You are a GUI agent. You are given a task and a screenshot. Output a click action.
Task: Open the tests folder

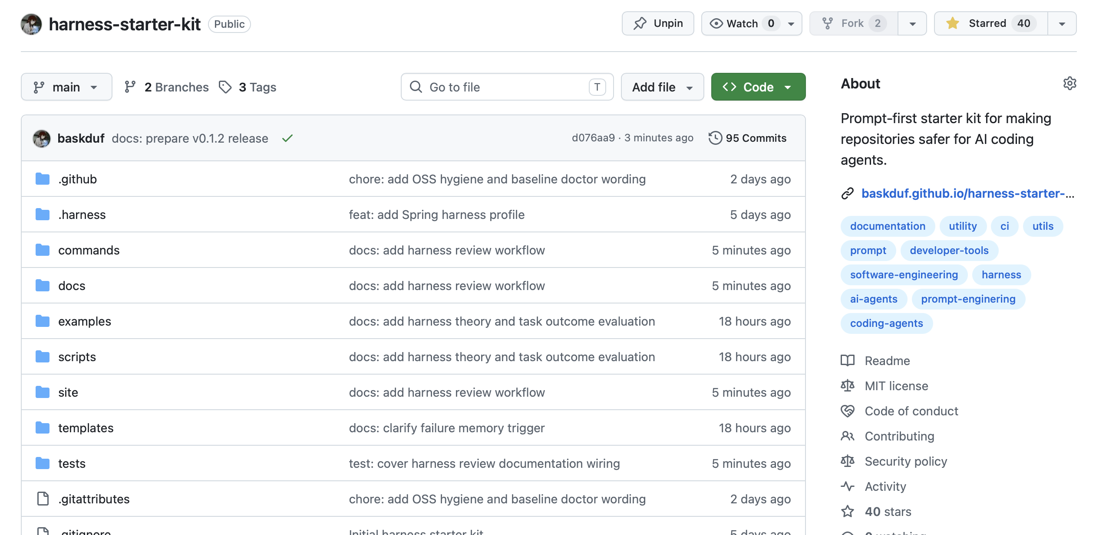72,463
